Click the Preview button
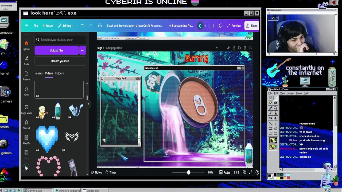The height and width of the screenshot is (192, 342). pyautogui.click(x=234, y=26)
